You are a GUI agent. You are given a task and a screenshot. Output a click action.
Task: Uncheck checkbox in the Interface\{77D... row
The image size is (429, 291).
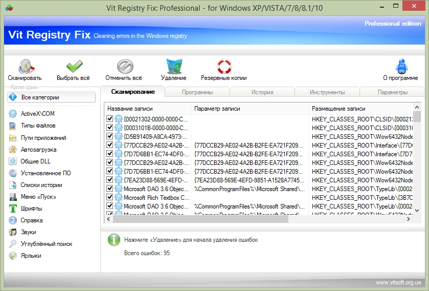(110, 144)
